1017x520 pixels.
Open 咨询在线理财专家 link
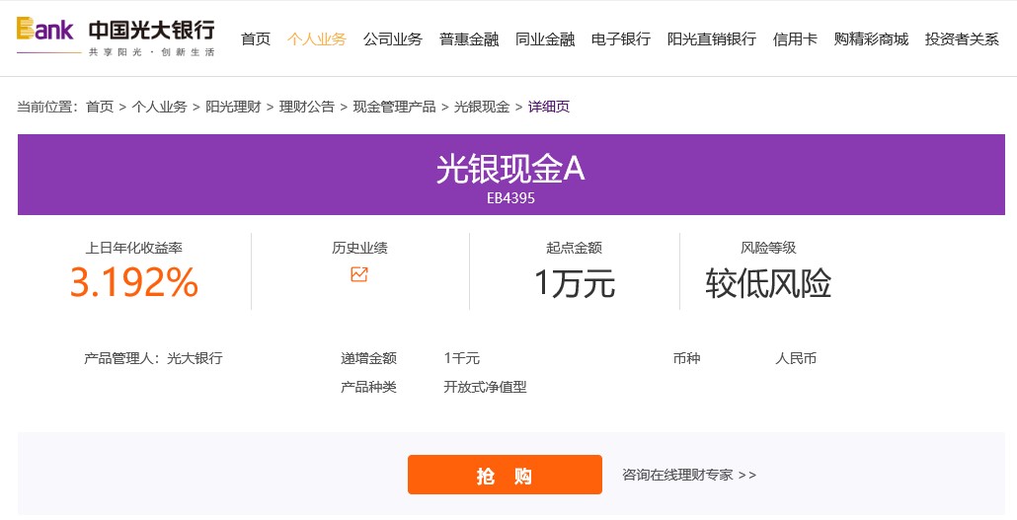point(689,475)
